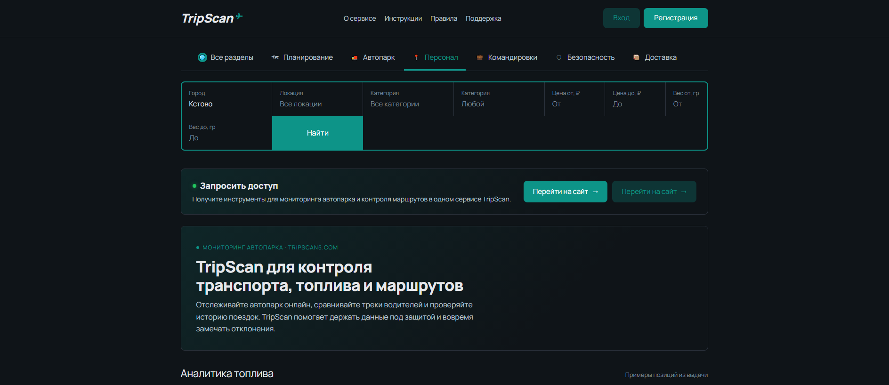
Task: Click the Примеры позиций из выдачи text
Action: click(x=666, y=375)
